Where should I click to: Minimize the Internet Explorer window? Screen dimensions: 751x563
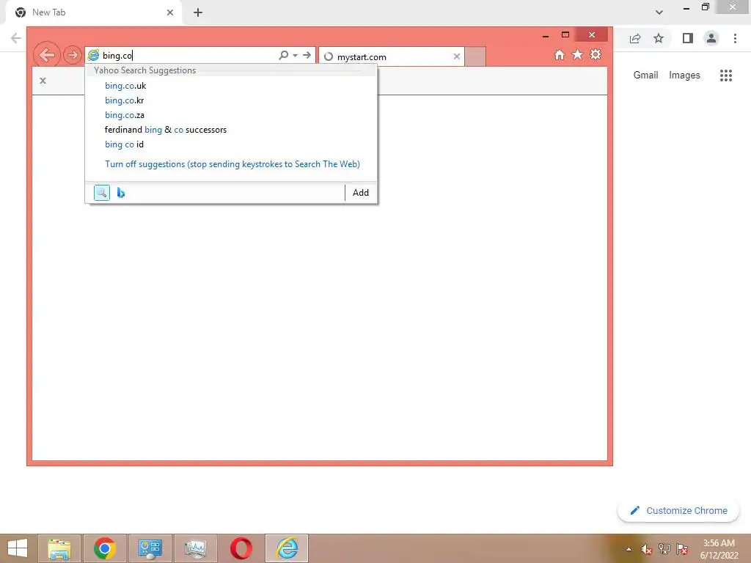[546, 35]
